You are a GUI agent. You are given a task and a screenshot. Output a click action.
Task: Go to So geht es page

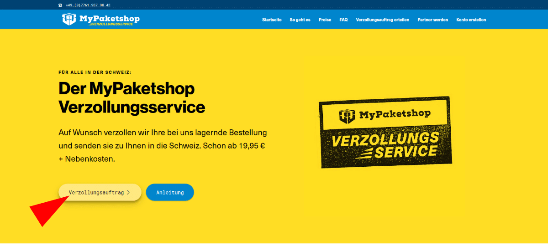[300, 20]
